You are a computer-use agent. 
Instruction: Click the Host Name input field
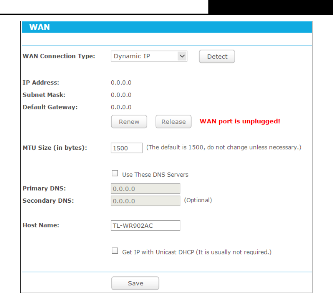(146, 225)
